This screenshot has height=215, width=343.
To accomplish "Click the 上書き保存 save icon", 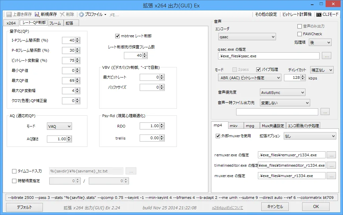I will (x=9, y=14).
